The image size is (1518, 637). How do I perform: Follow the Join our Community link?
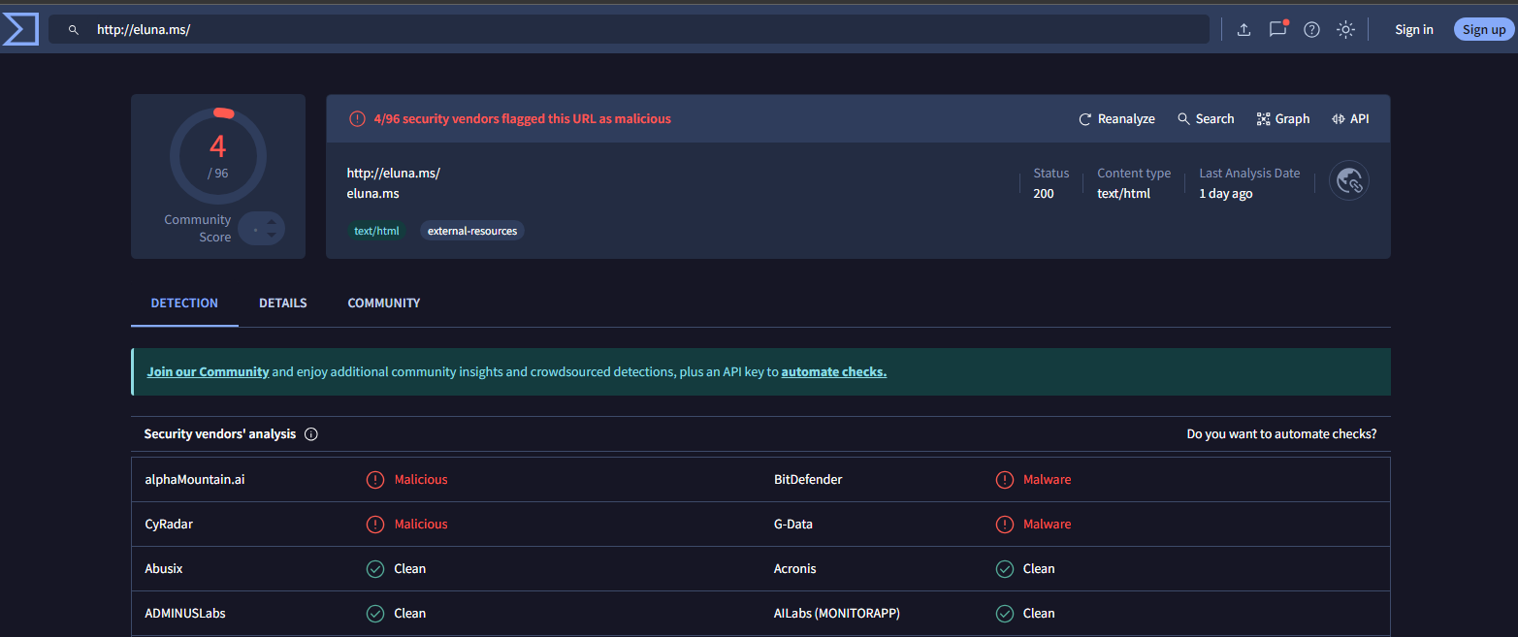(208, 372)
